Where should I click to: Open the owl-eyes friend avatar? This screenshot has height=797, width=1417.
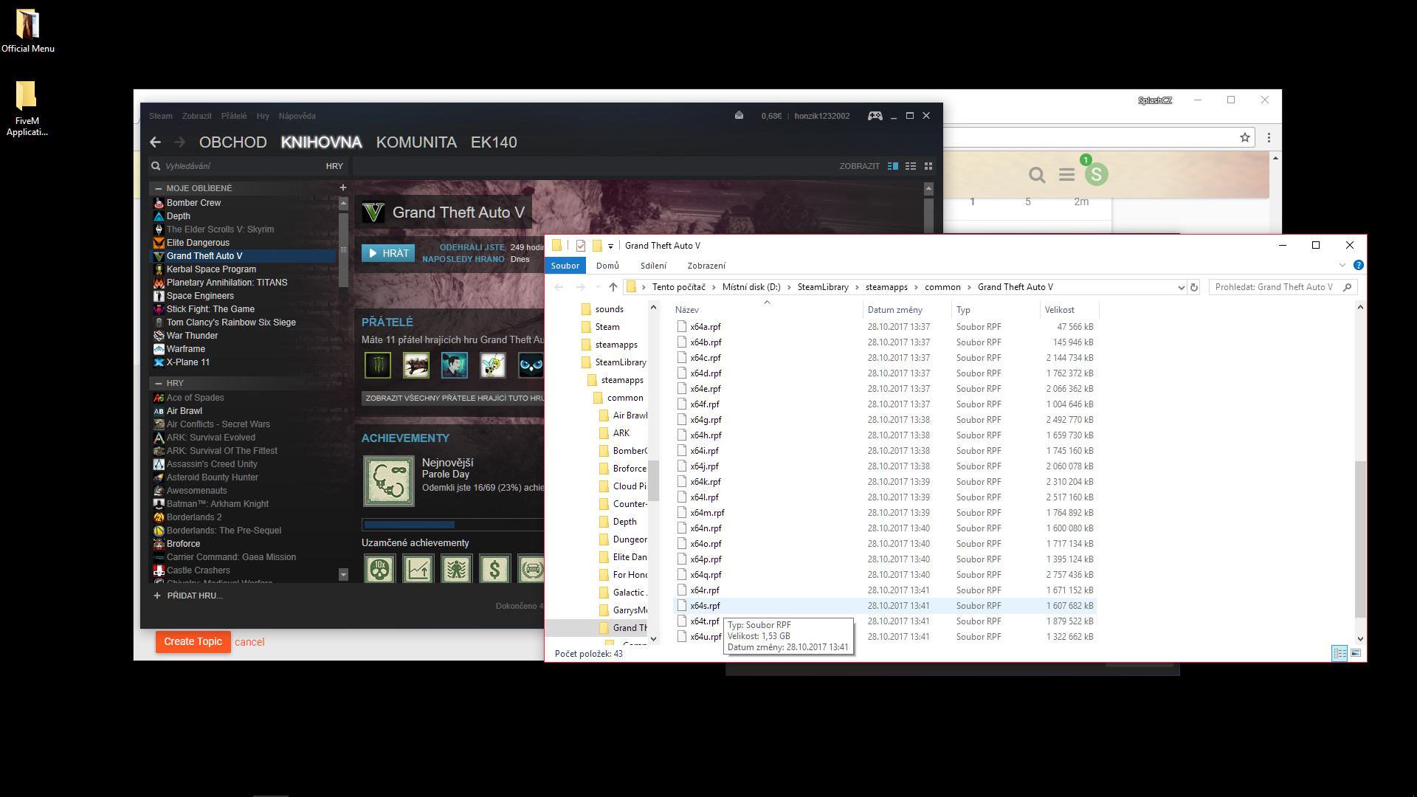pyautogui.click(x=531, y=365)
